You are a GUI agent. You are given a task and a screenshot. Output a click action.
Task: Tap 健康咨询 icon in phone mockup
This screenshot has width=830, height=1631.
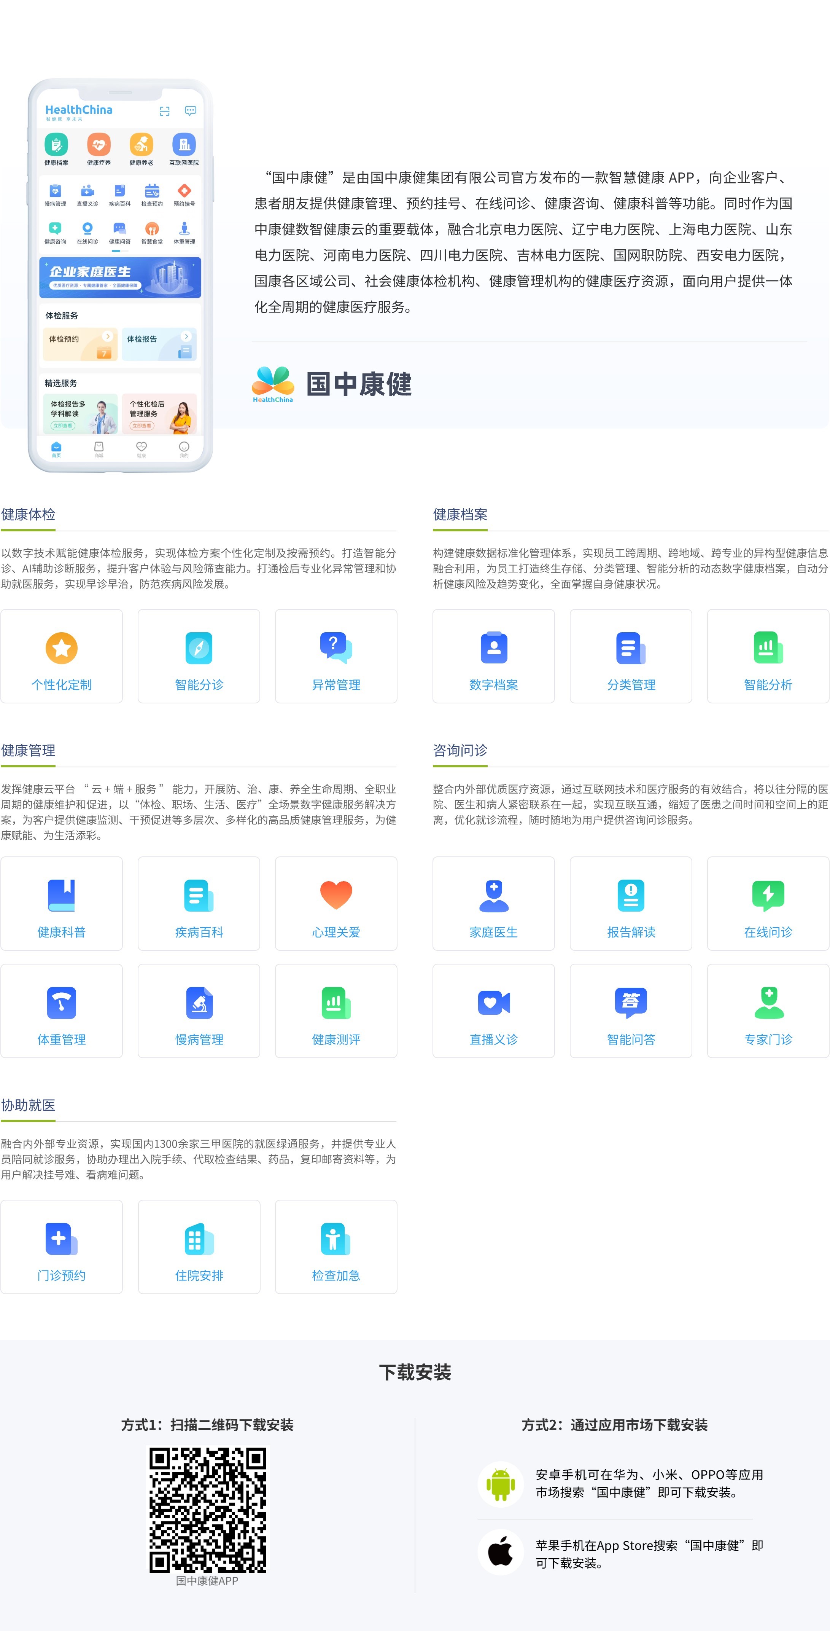pyautogui.click(x=55, y=228)
